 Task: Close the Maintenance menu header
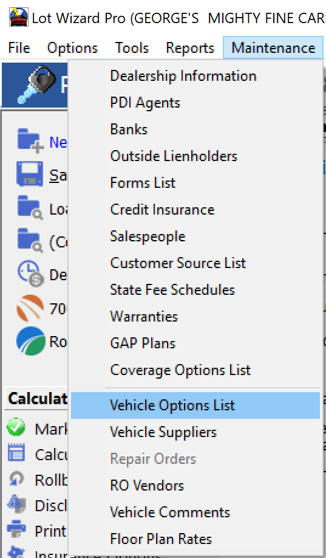click(x=273, y=47)
